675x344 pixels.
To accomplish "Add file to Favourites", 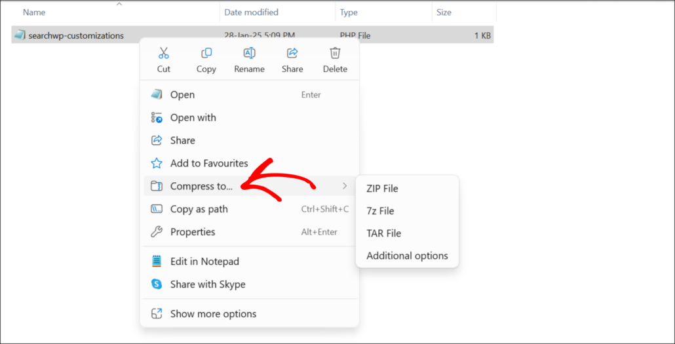I will pos(249,163).
